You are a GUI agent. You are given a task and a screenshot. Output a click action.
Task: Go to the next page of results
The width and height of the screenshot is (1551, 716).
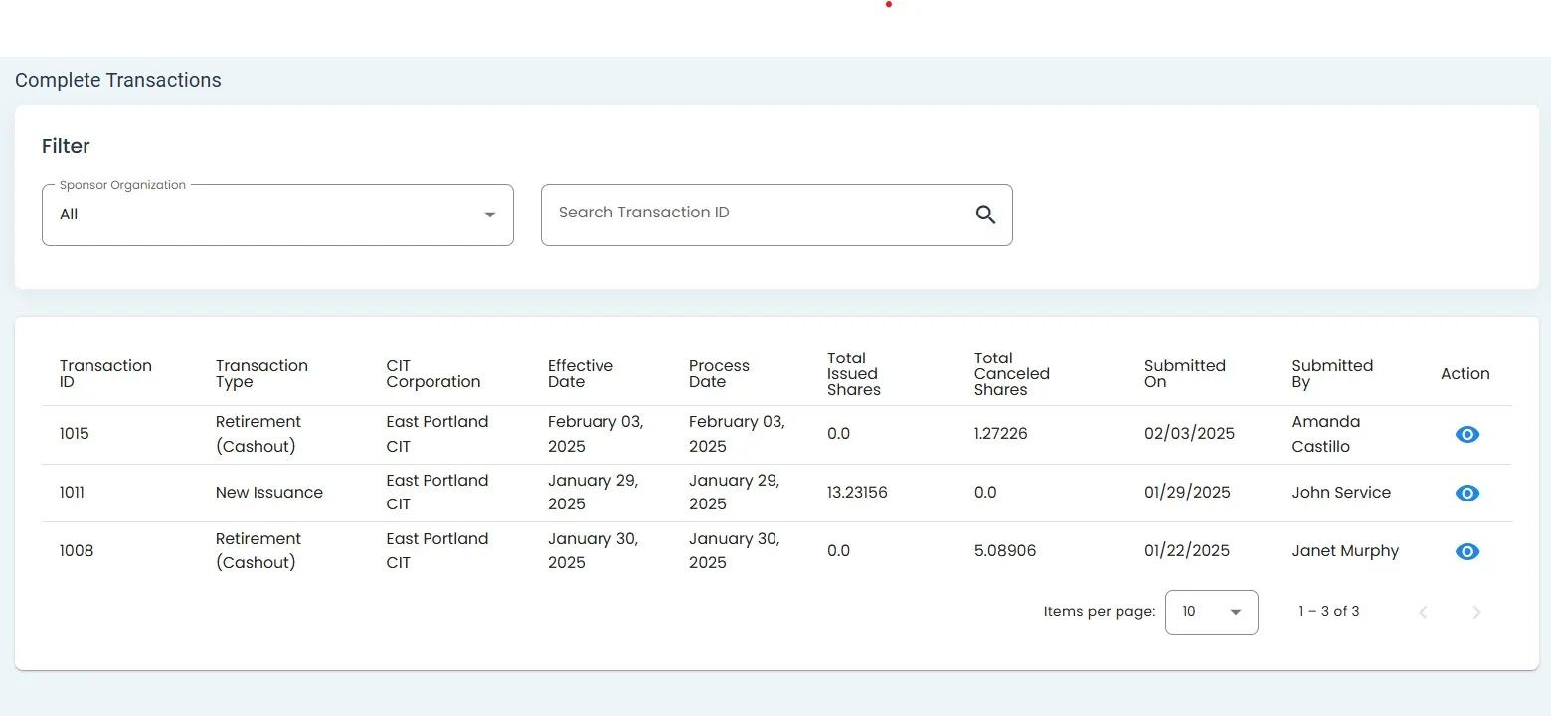[x=1476, y=612]
